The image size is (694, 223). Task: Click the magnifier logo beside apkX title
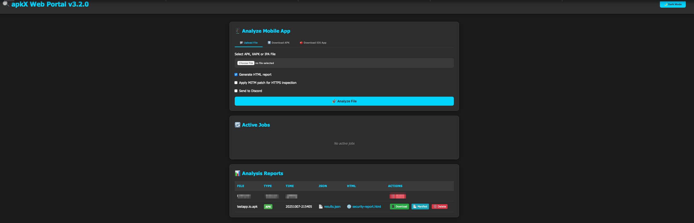6,4
